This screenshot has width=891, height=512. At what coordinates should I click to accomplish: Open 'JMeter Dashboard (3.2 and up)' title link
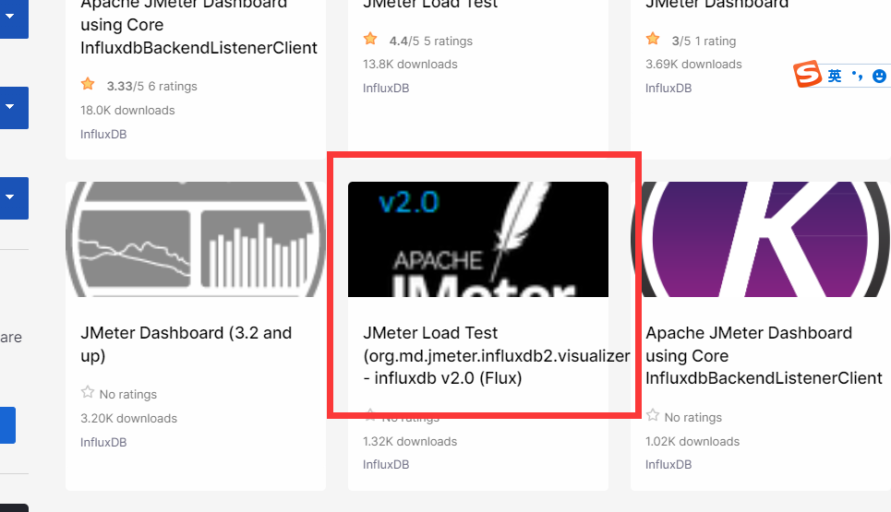(x=186, y=344)
